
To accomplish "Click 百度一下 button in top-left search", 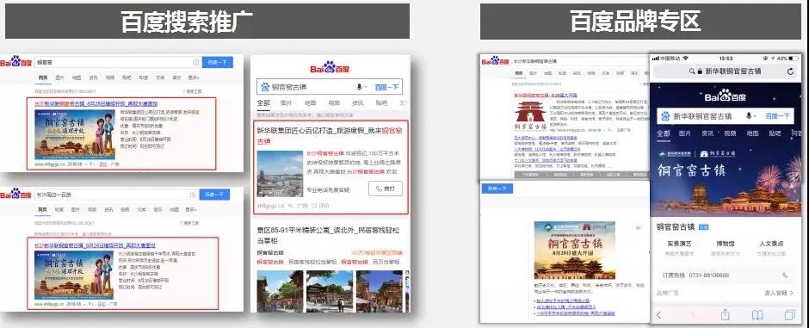I will coord(217,62).
